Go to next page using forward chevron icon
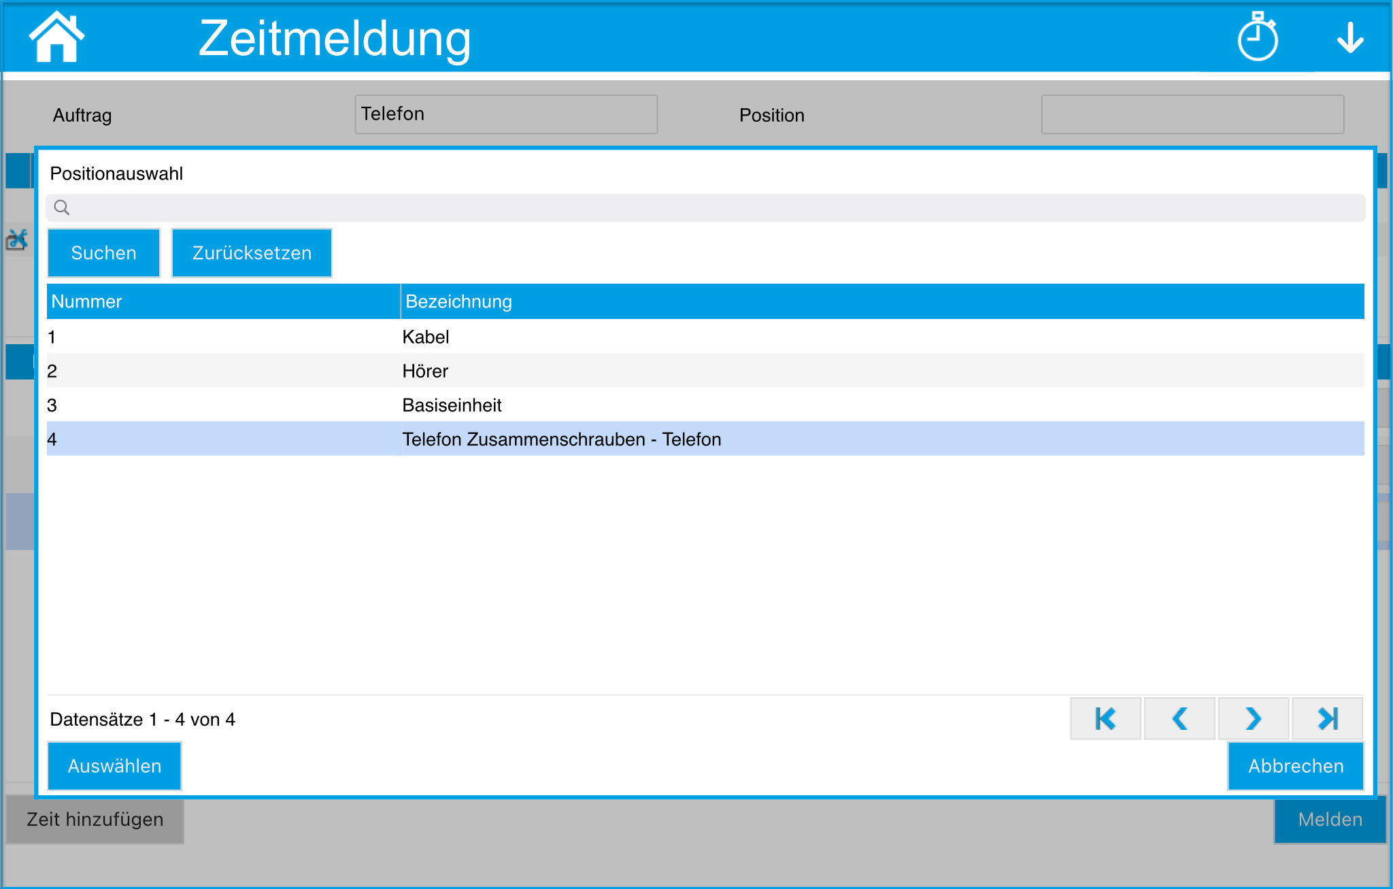The width and height of the screenshot is (1393, 889). click(1253, 718)
